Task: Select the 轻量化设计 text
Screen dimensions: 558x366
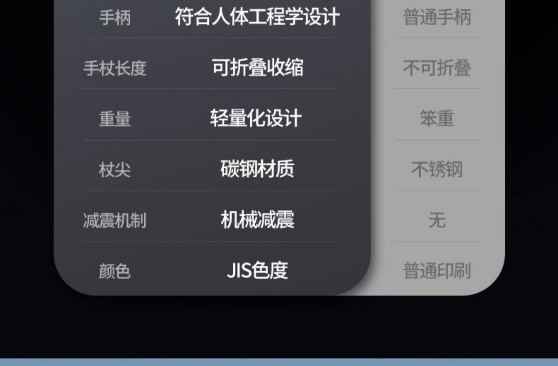Action: pos(256,119)
